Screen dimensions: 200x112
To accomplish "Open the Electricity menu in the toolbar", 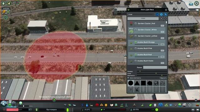I will tap(82, 105).
